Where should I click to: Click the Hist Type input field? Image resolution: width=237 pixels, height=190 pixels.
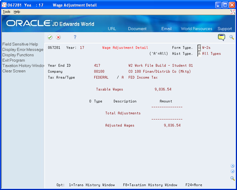pos(199,54)
